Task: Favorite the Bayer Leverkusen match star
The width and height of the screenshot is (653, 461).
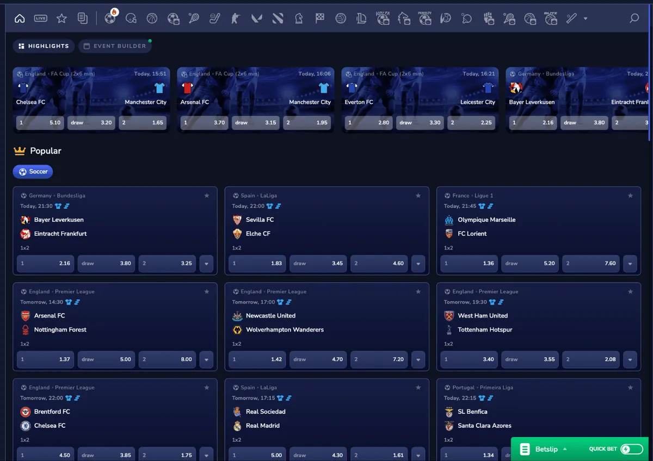Action: coord(206,195)
